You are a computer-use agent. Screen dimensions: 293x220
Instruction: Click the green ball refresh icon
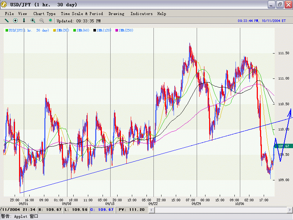point(51,21)
